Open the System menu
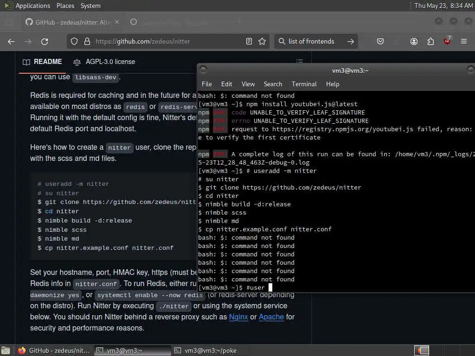This screenshot has height=356, width=475. tap(90, 6)
